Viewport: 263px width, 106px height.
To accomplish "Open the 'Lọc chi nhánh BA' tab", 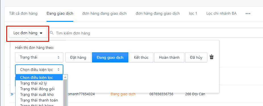I will (x=222, y=14).
